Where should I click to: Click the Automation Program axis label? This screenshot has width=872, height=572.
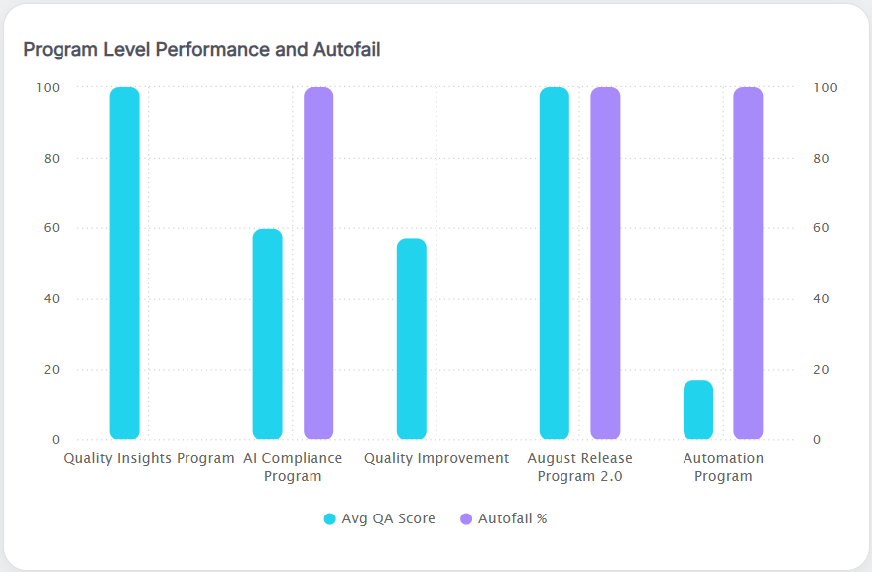pyautogui.click(x=723, y=467)
